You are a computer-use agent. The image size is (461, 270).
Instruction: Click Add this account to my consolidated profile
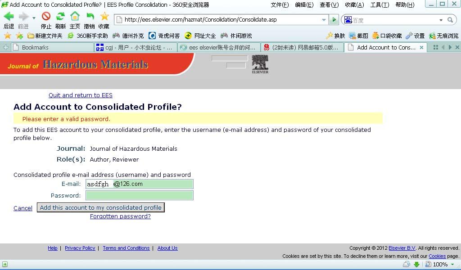point(100,207)
